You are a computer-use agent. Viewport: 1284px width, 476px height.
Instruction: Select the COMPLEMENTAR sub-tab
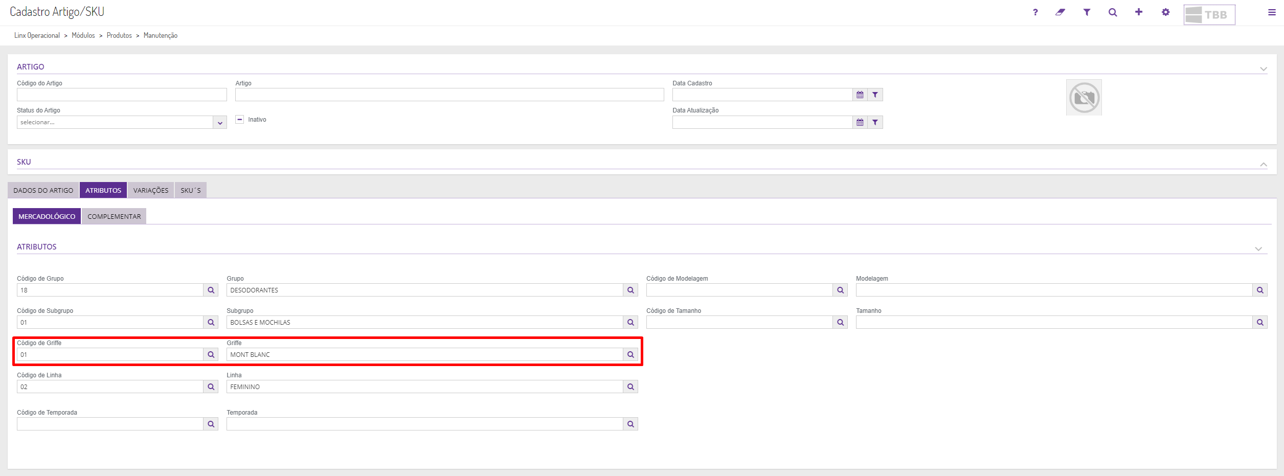114,216
